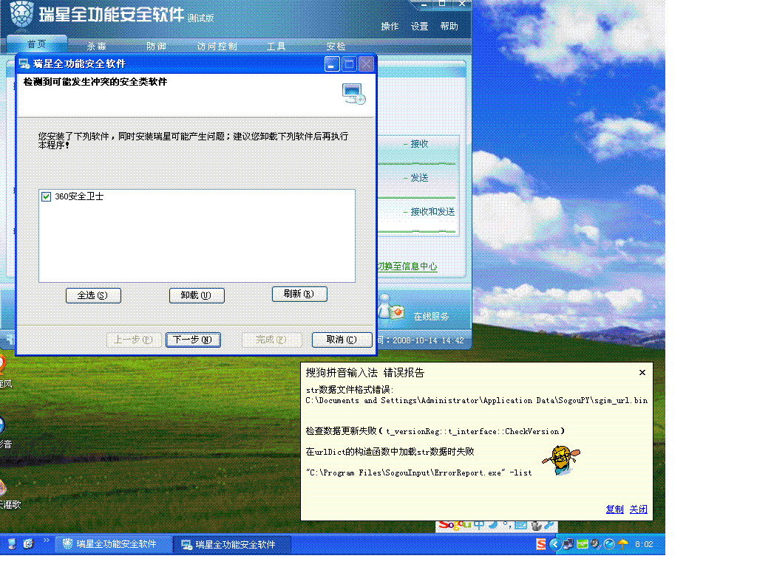Click the Sogou error mascot cartoon image
The width and height of the screenshot is (757, 567).
(562, 460)
